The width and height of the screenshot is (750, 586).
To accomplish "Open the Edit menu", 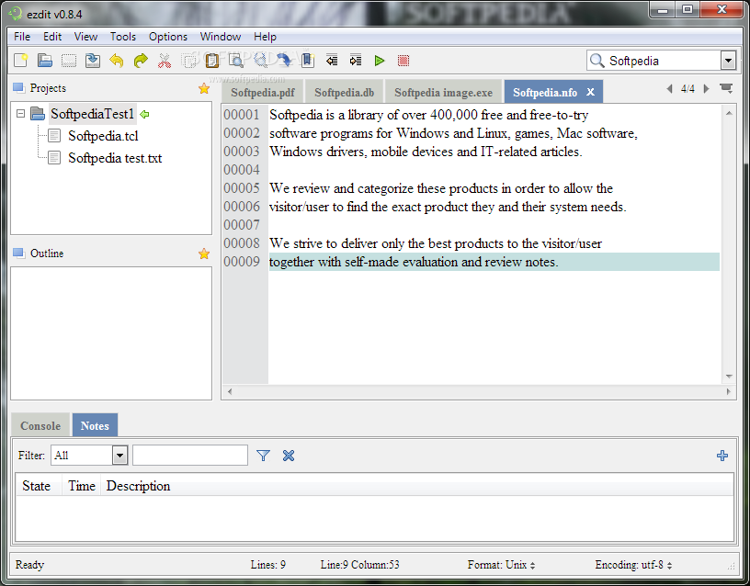I will [x=52, y=37].
